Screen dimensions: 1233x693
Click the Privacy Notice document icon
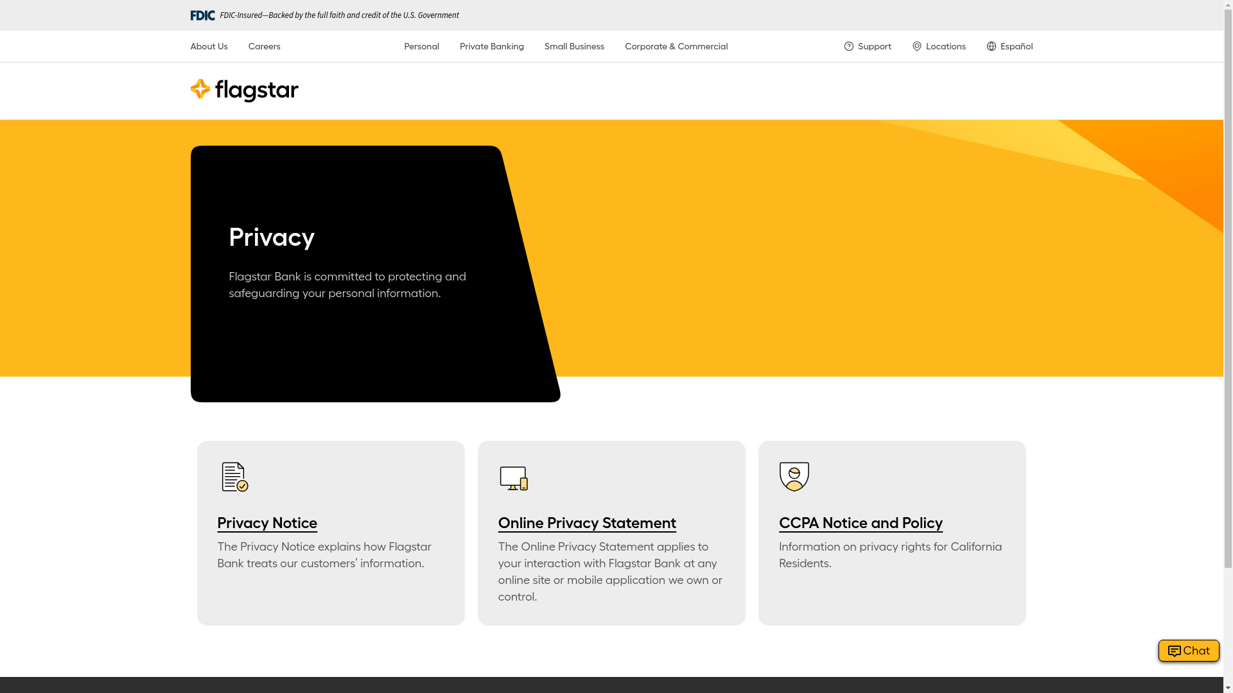(x=234, y=477)
